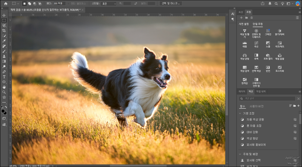Add 색상 및 활기 adjustment

(x=245, y=33)
